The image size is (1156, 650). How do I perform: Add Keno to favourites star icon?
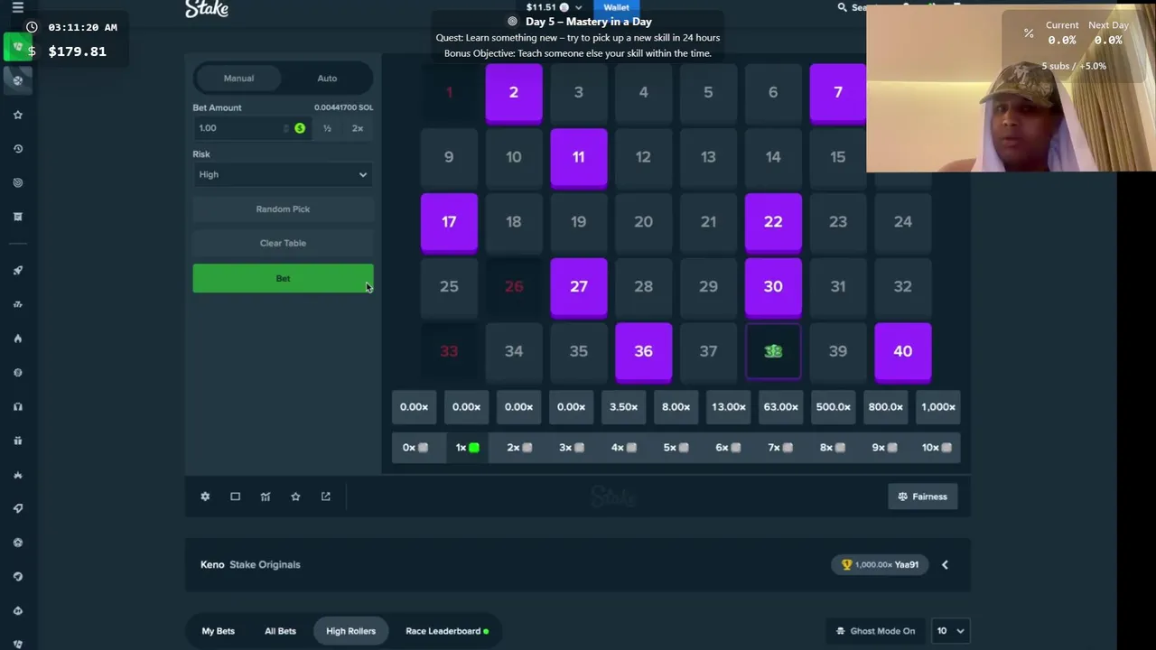tap(295, 497)
